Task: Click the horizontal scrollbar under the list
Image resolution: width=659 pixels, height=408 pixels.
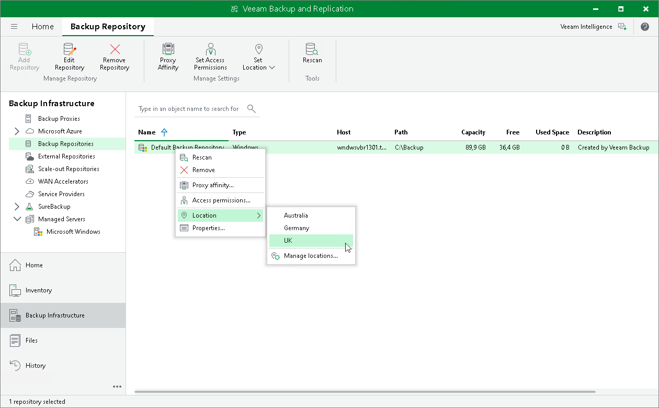Action: coord(365,391)
